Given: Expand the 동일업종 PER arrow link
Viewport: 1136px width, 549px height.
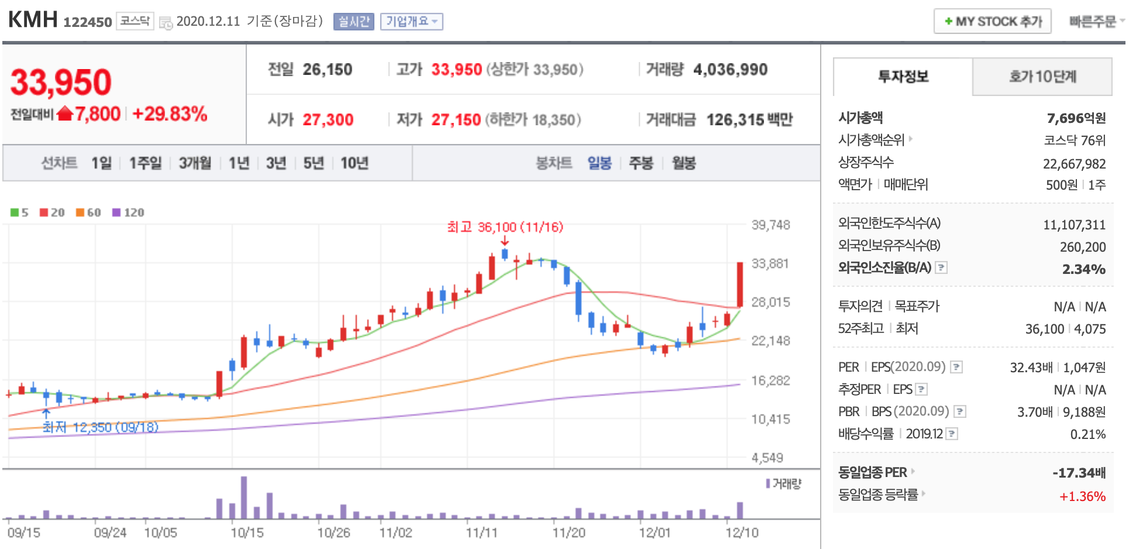Looking at the screenshot, I should point(913,472).
